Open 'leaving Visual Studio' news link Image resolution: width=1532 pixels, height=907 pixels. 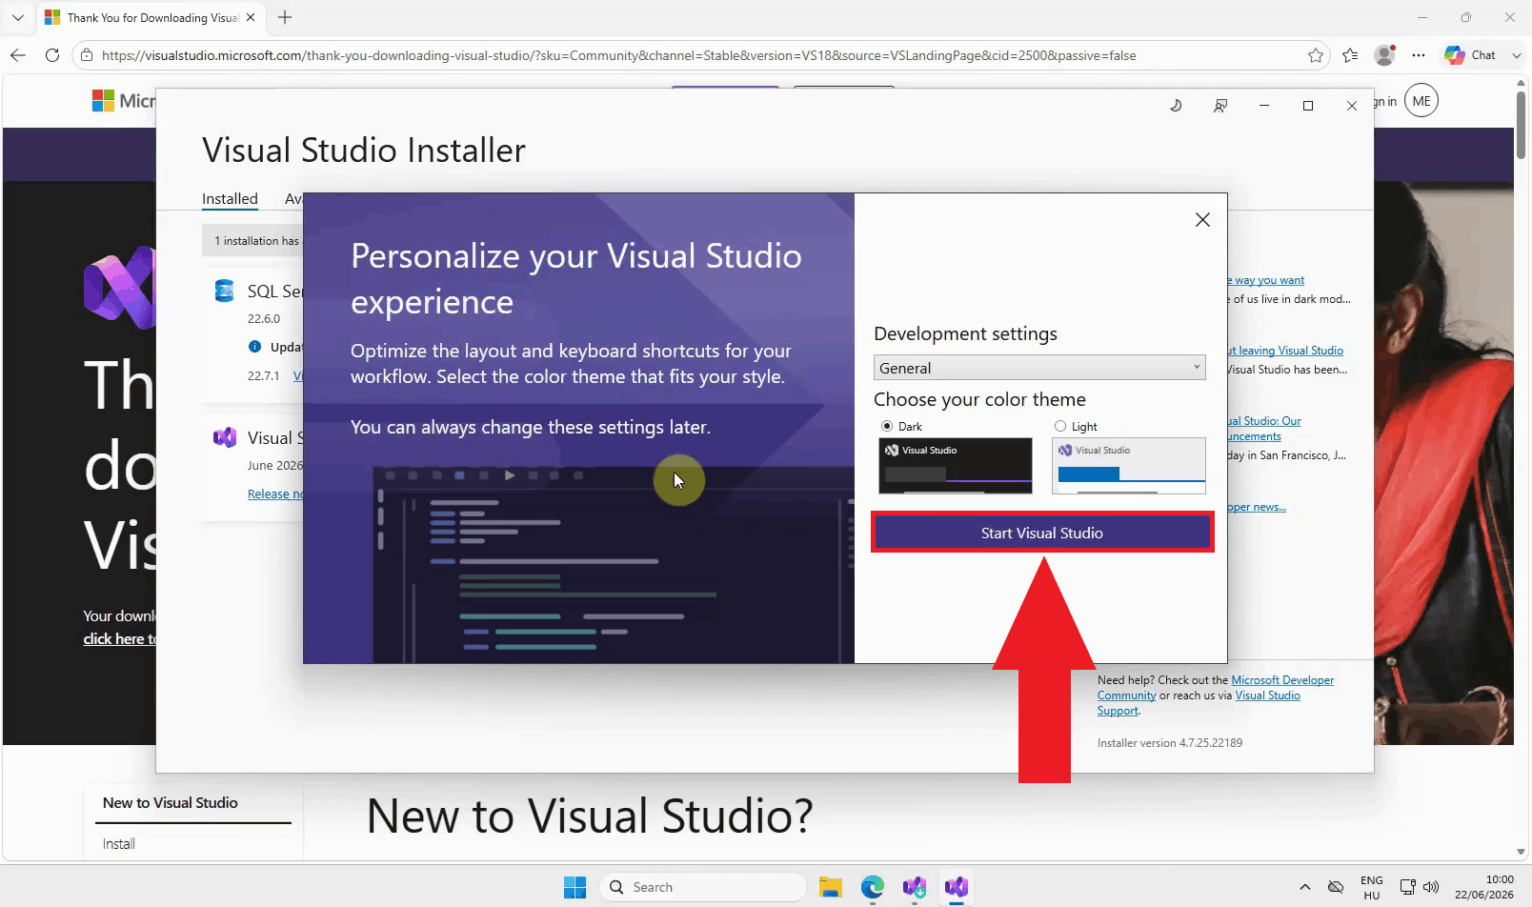[1285, 351]
